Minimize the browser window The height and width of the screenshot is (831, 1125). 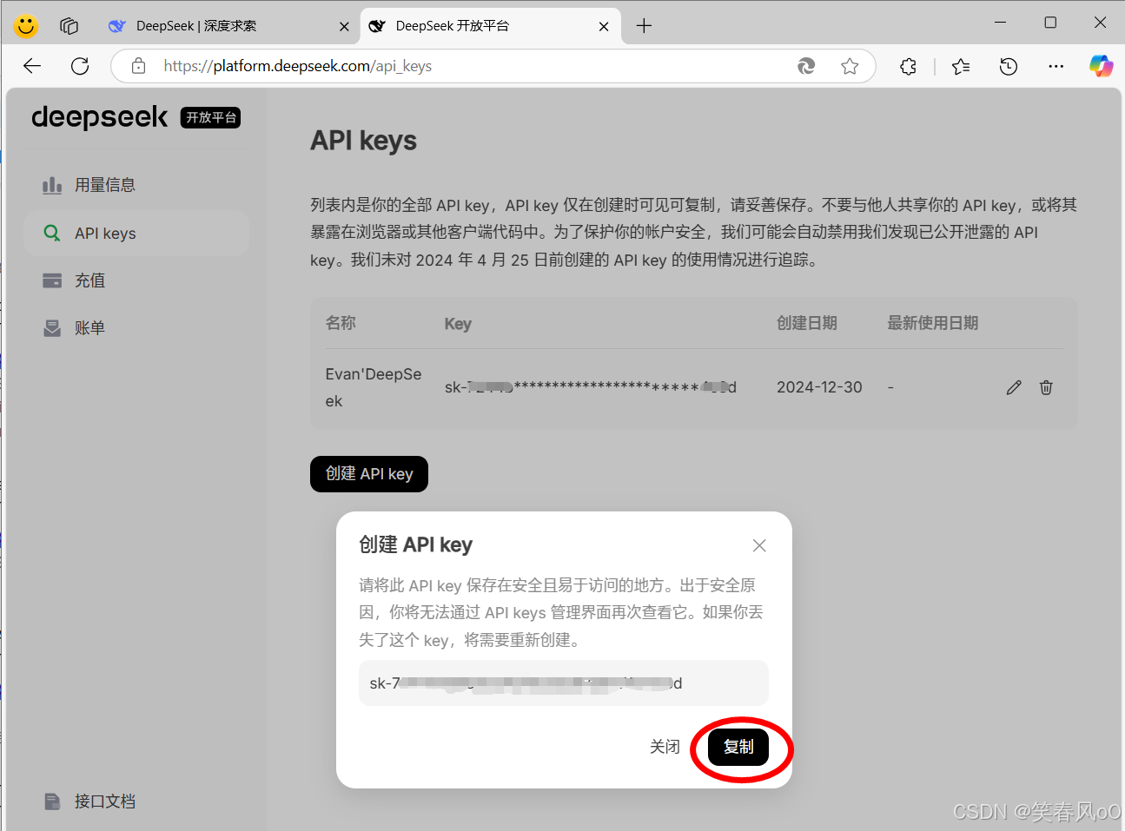click(1001, 23)
